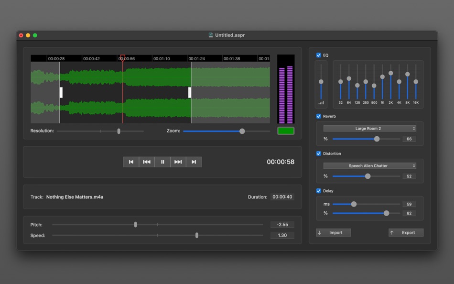This screenshot has width=454, height=284.
Task: Click the Speed slider thumb
Action: (197, 235)
